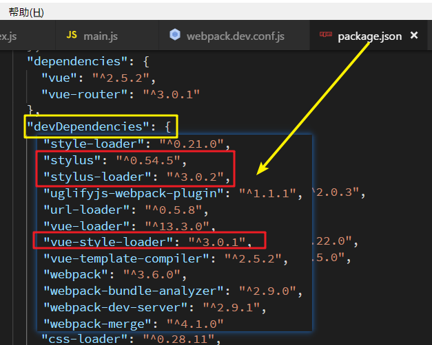432x345 pixels.
Task: Switch to the partially visible ex.js tab
Action: (8, 36)
